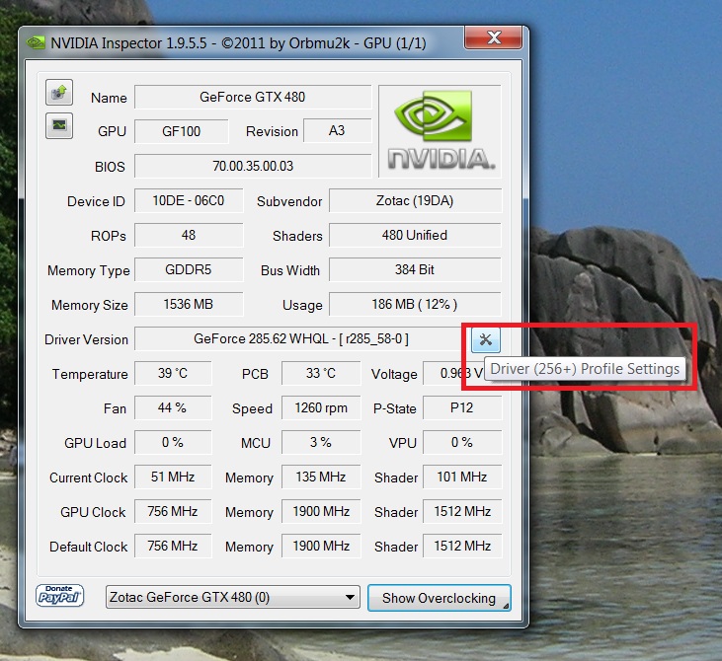Click the Subvendor label
Image resolution: width=722 pixels, height=661 pixels.
pyautogui.click(x=289, y=201)
